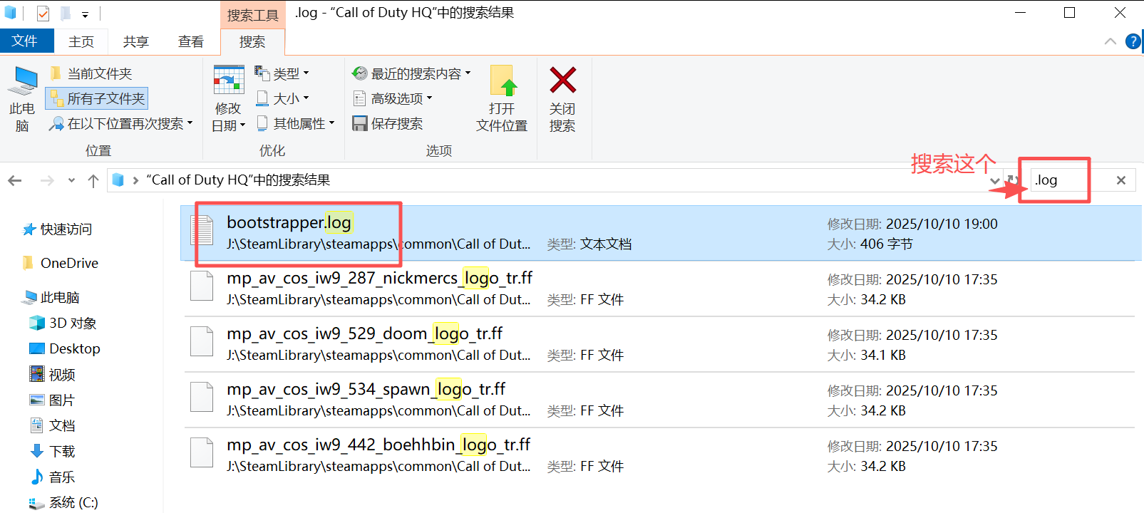Switch to the View (查看) tab
The height and width of the screenshot is (513, 1144).
coord(190,42)
